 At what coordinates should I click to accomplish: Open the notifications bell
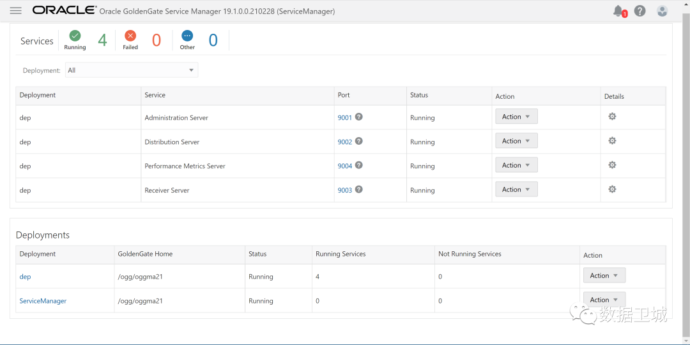tap(618, 11)
